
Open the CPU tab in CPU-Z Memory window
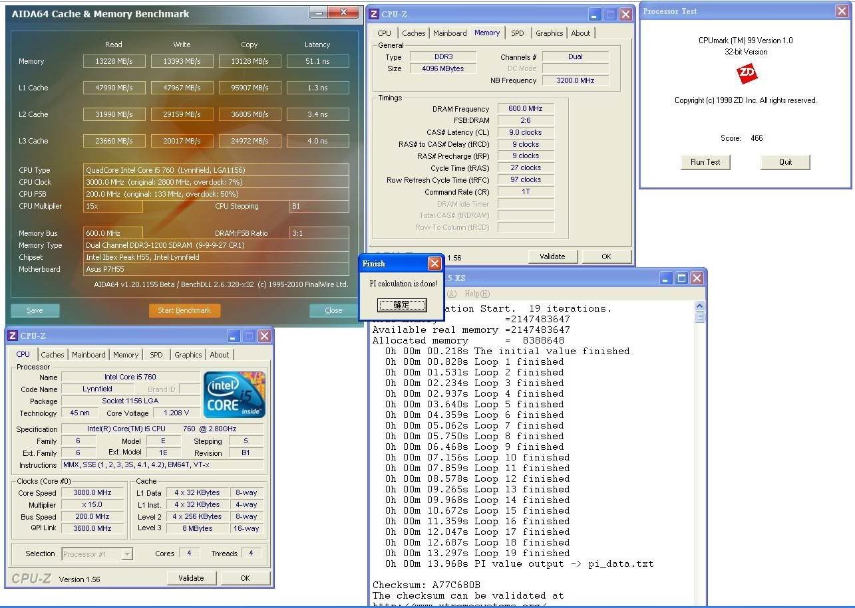coord(385,33)
